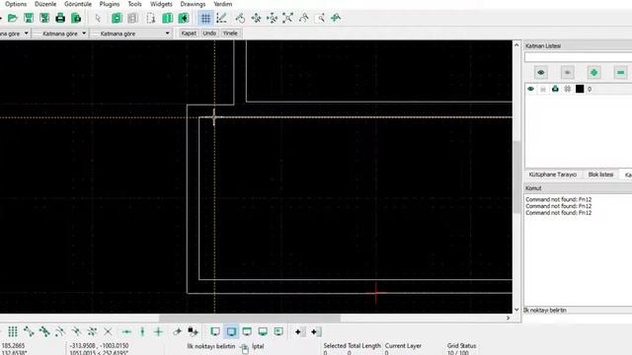This screenshot has width=632, height=355.
Task: Click the auto zoom crossed-arrows icon
Action: 287,18
